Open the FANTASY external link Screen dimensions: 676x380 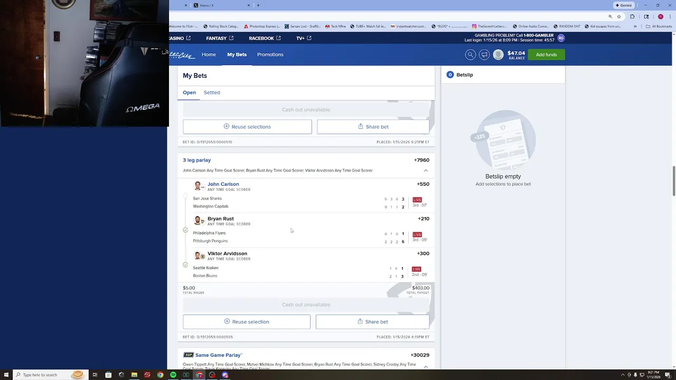click(220, 38)
